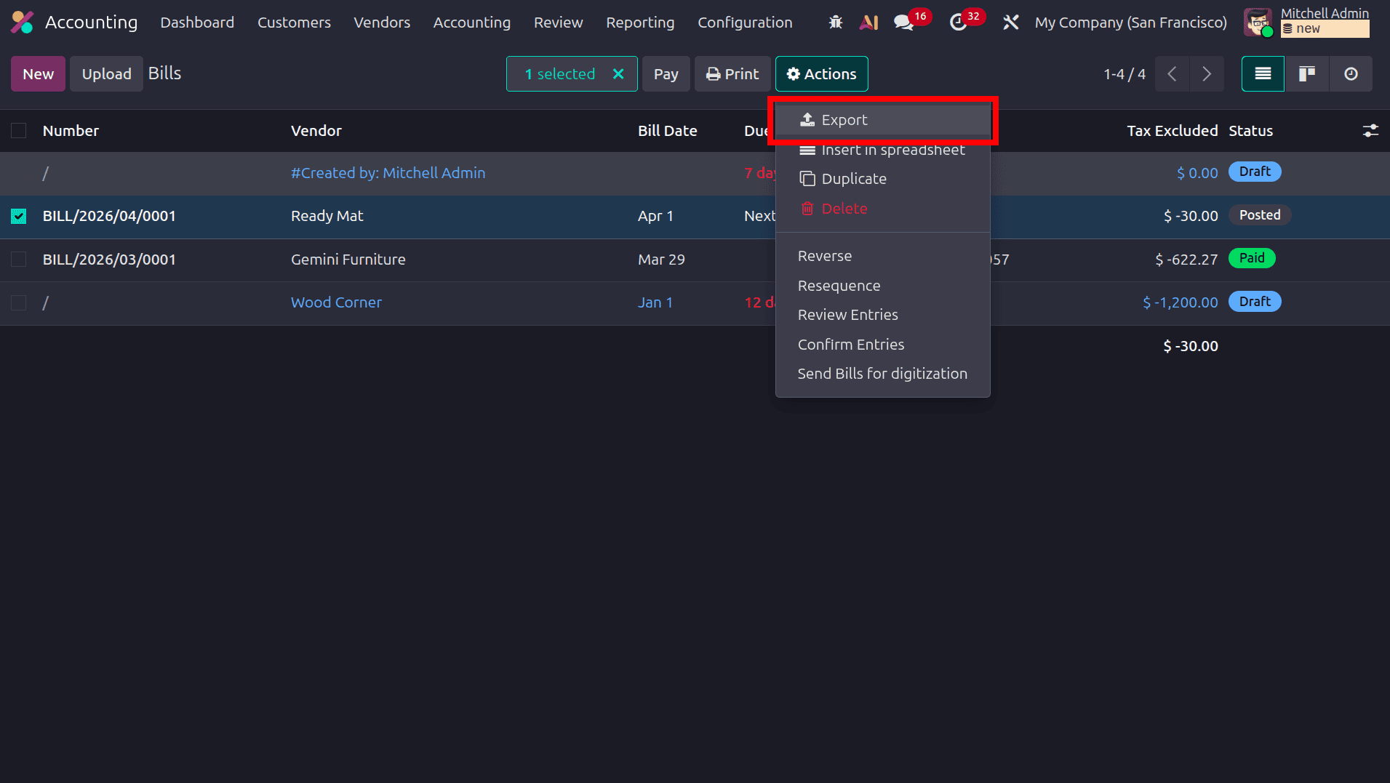
Task: Sort by Status column header
Action: [x=1250, y=131]
